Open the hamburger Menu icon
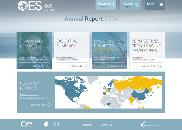The image size is (182, 130). [x=161, y=4]
